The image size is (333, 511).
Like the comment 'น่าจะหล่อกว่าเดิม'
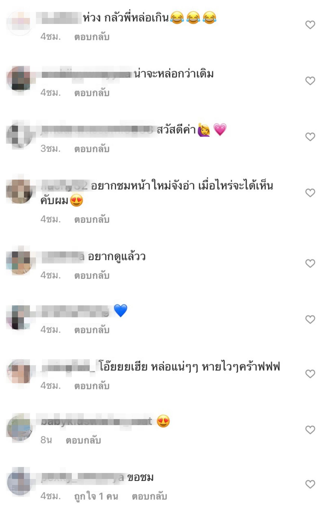310,81
